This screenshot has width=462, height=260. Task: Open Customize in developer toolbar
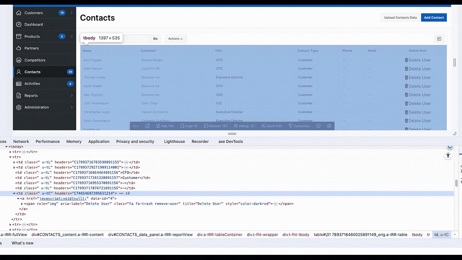(x=299, y=126)
